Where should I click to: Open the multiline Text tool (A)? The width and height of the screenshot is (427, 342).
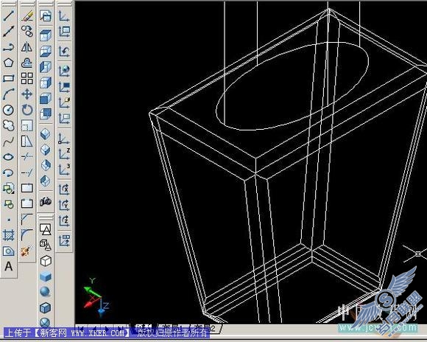pyautogui.click(x=8, y=267)
